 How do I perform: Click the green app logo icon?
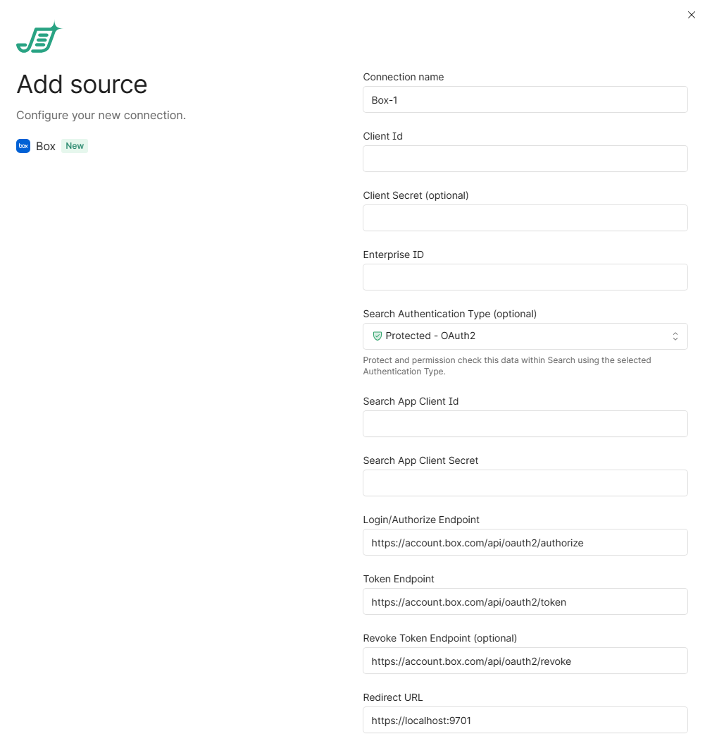click(39, 39)
